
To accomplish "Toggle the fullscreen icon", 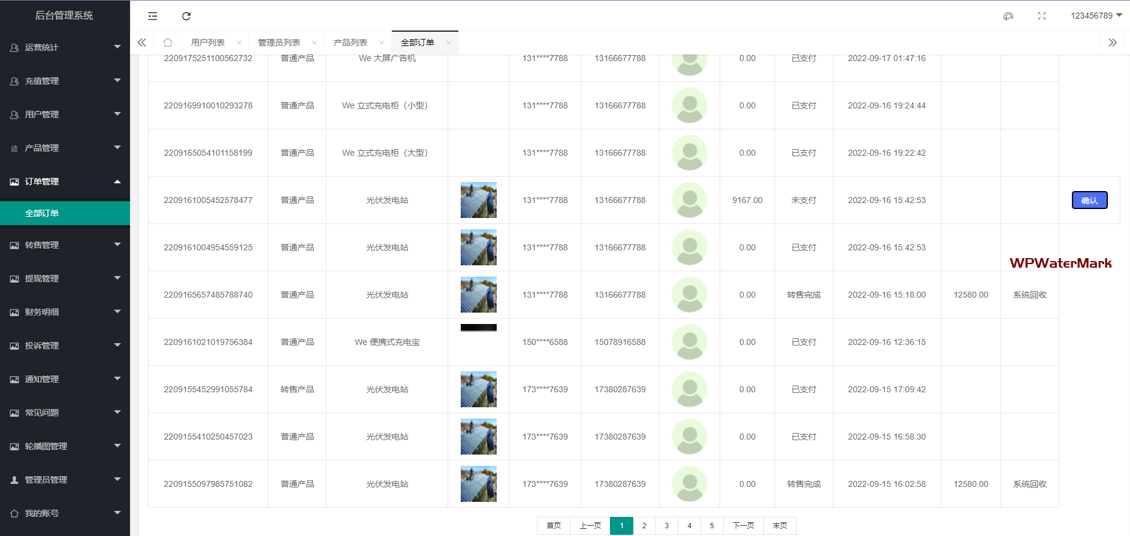I will [x=1042, y=16].
